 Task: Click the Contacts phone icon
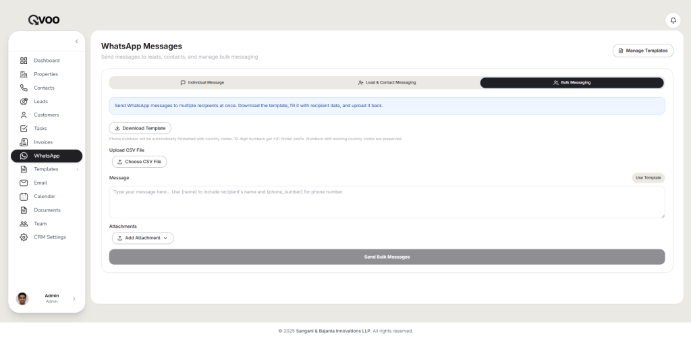[24, 88]
